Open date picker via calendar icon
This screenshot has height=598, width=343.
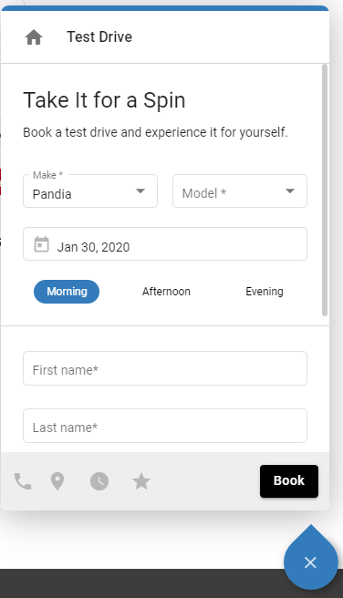pos(42,244)
